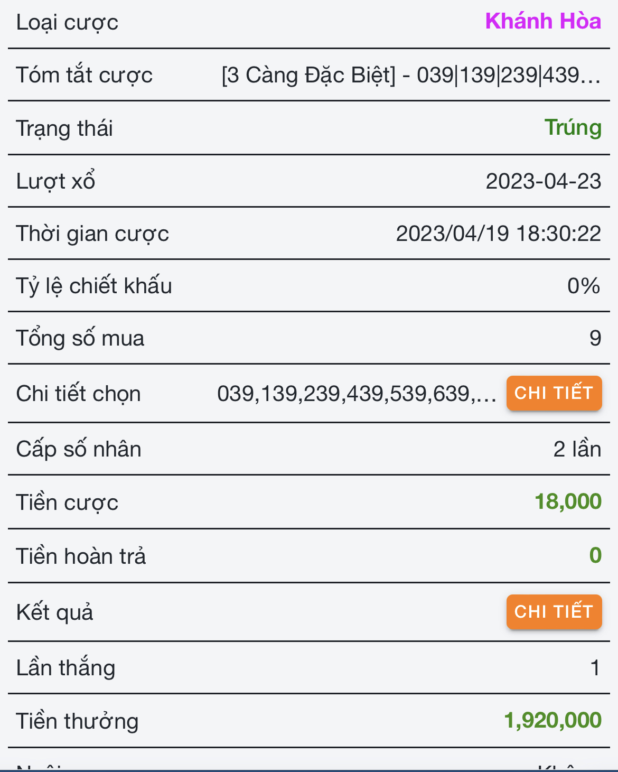This screenshot has height=772, width=618.
Task: Select the 3 Càng Đặc Biệt summary text
Action: tap(410, 76)
